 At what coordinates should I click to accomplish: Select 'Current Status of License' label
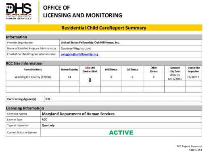[22, 132]
